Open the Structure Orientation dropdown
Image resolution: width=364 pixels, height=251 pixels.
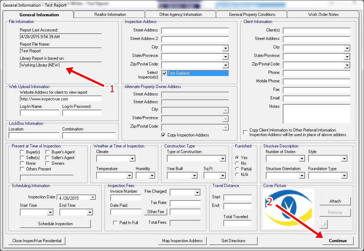click(x=301, y=176)
